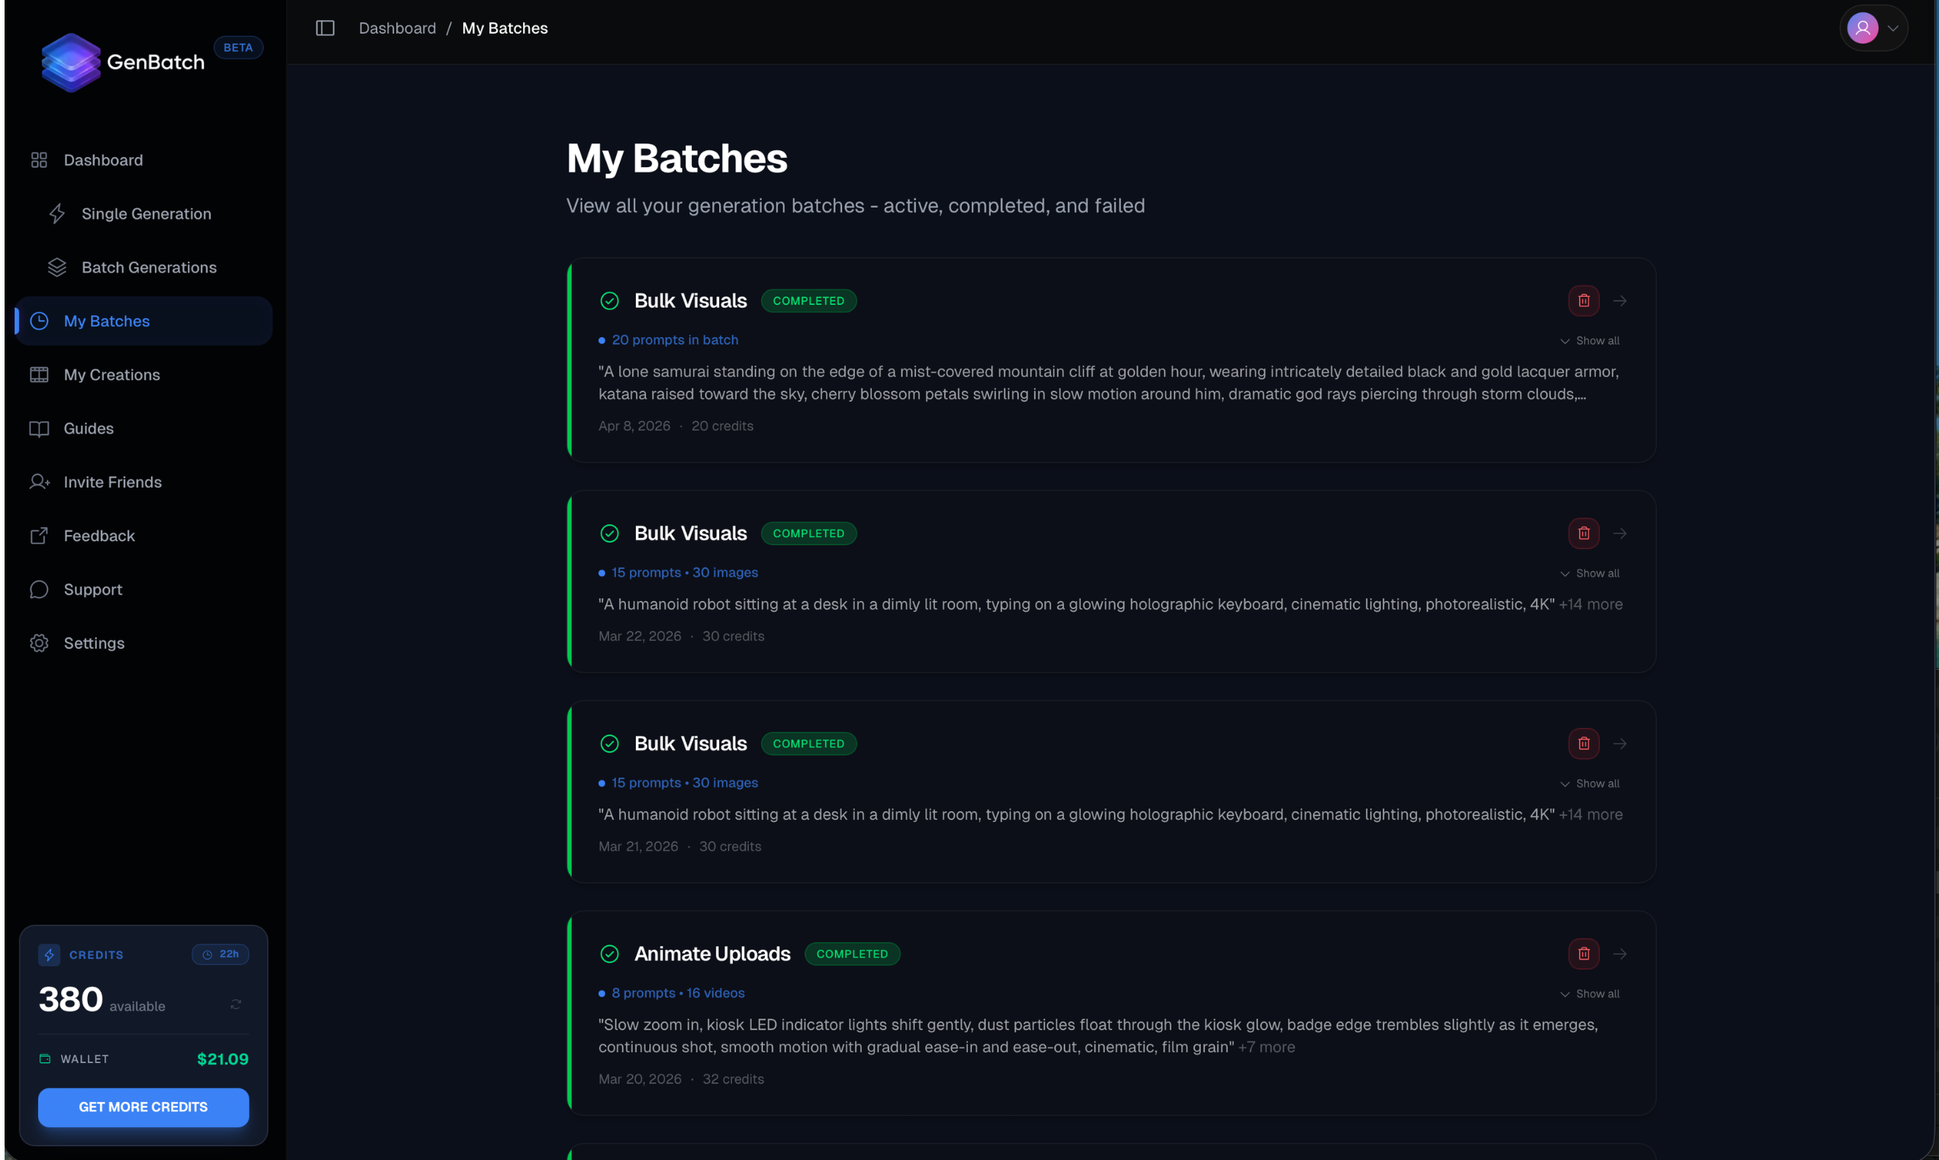Image resolution: width=1939 pixels, height=1160 pixels.
Task: Click the lone samurai prompt text
Action: [1108, 382]
